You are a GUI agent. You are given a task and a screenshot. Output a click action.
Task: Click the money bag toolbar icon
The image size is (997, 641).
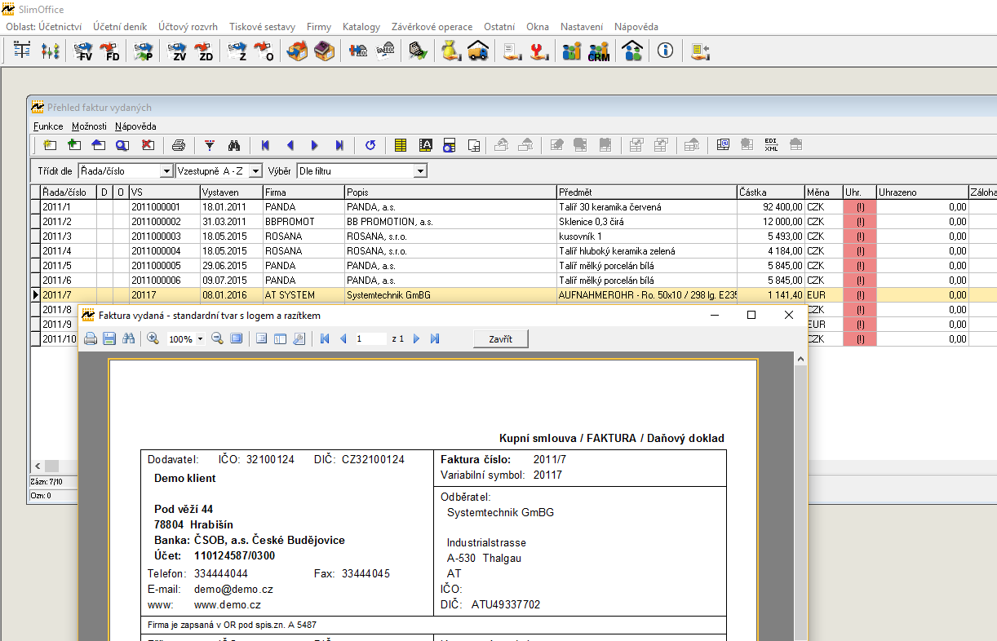(x=451, y=51)
